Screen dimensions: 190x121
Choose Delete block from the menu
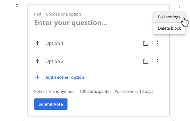click(x=169, y=28)
